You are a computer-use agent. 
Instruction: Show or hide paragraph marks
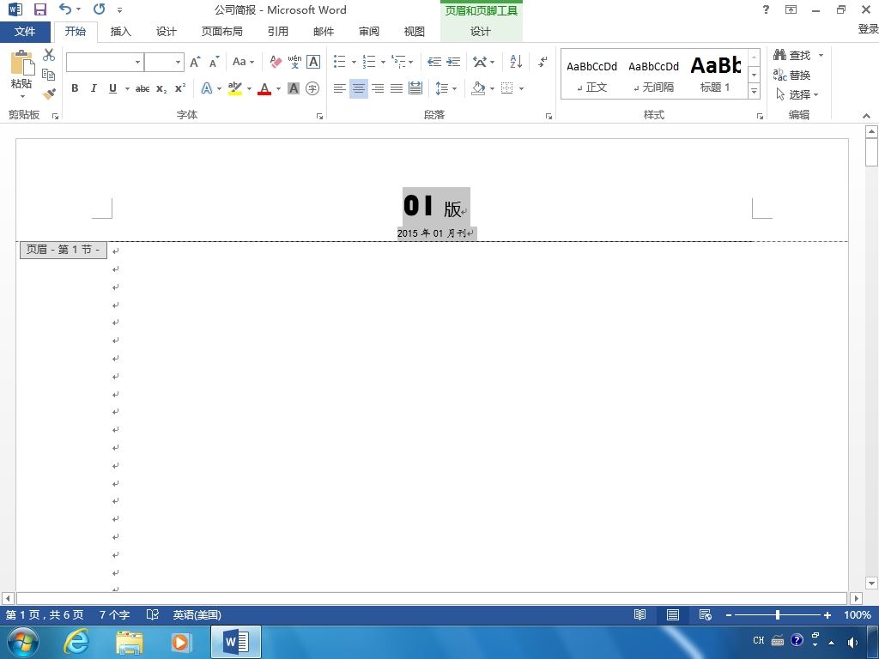click(x=543, y=62)
